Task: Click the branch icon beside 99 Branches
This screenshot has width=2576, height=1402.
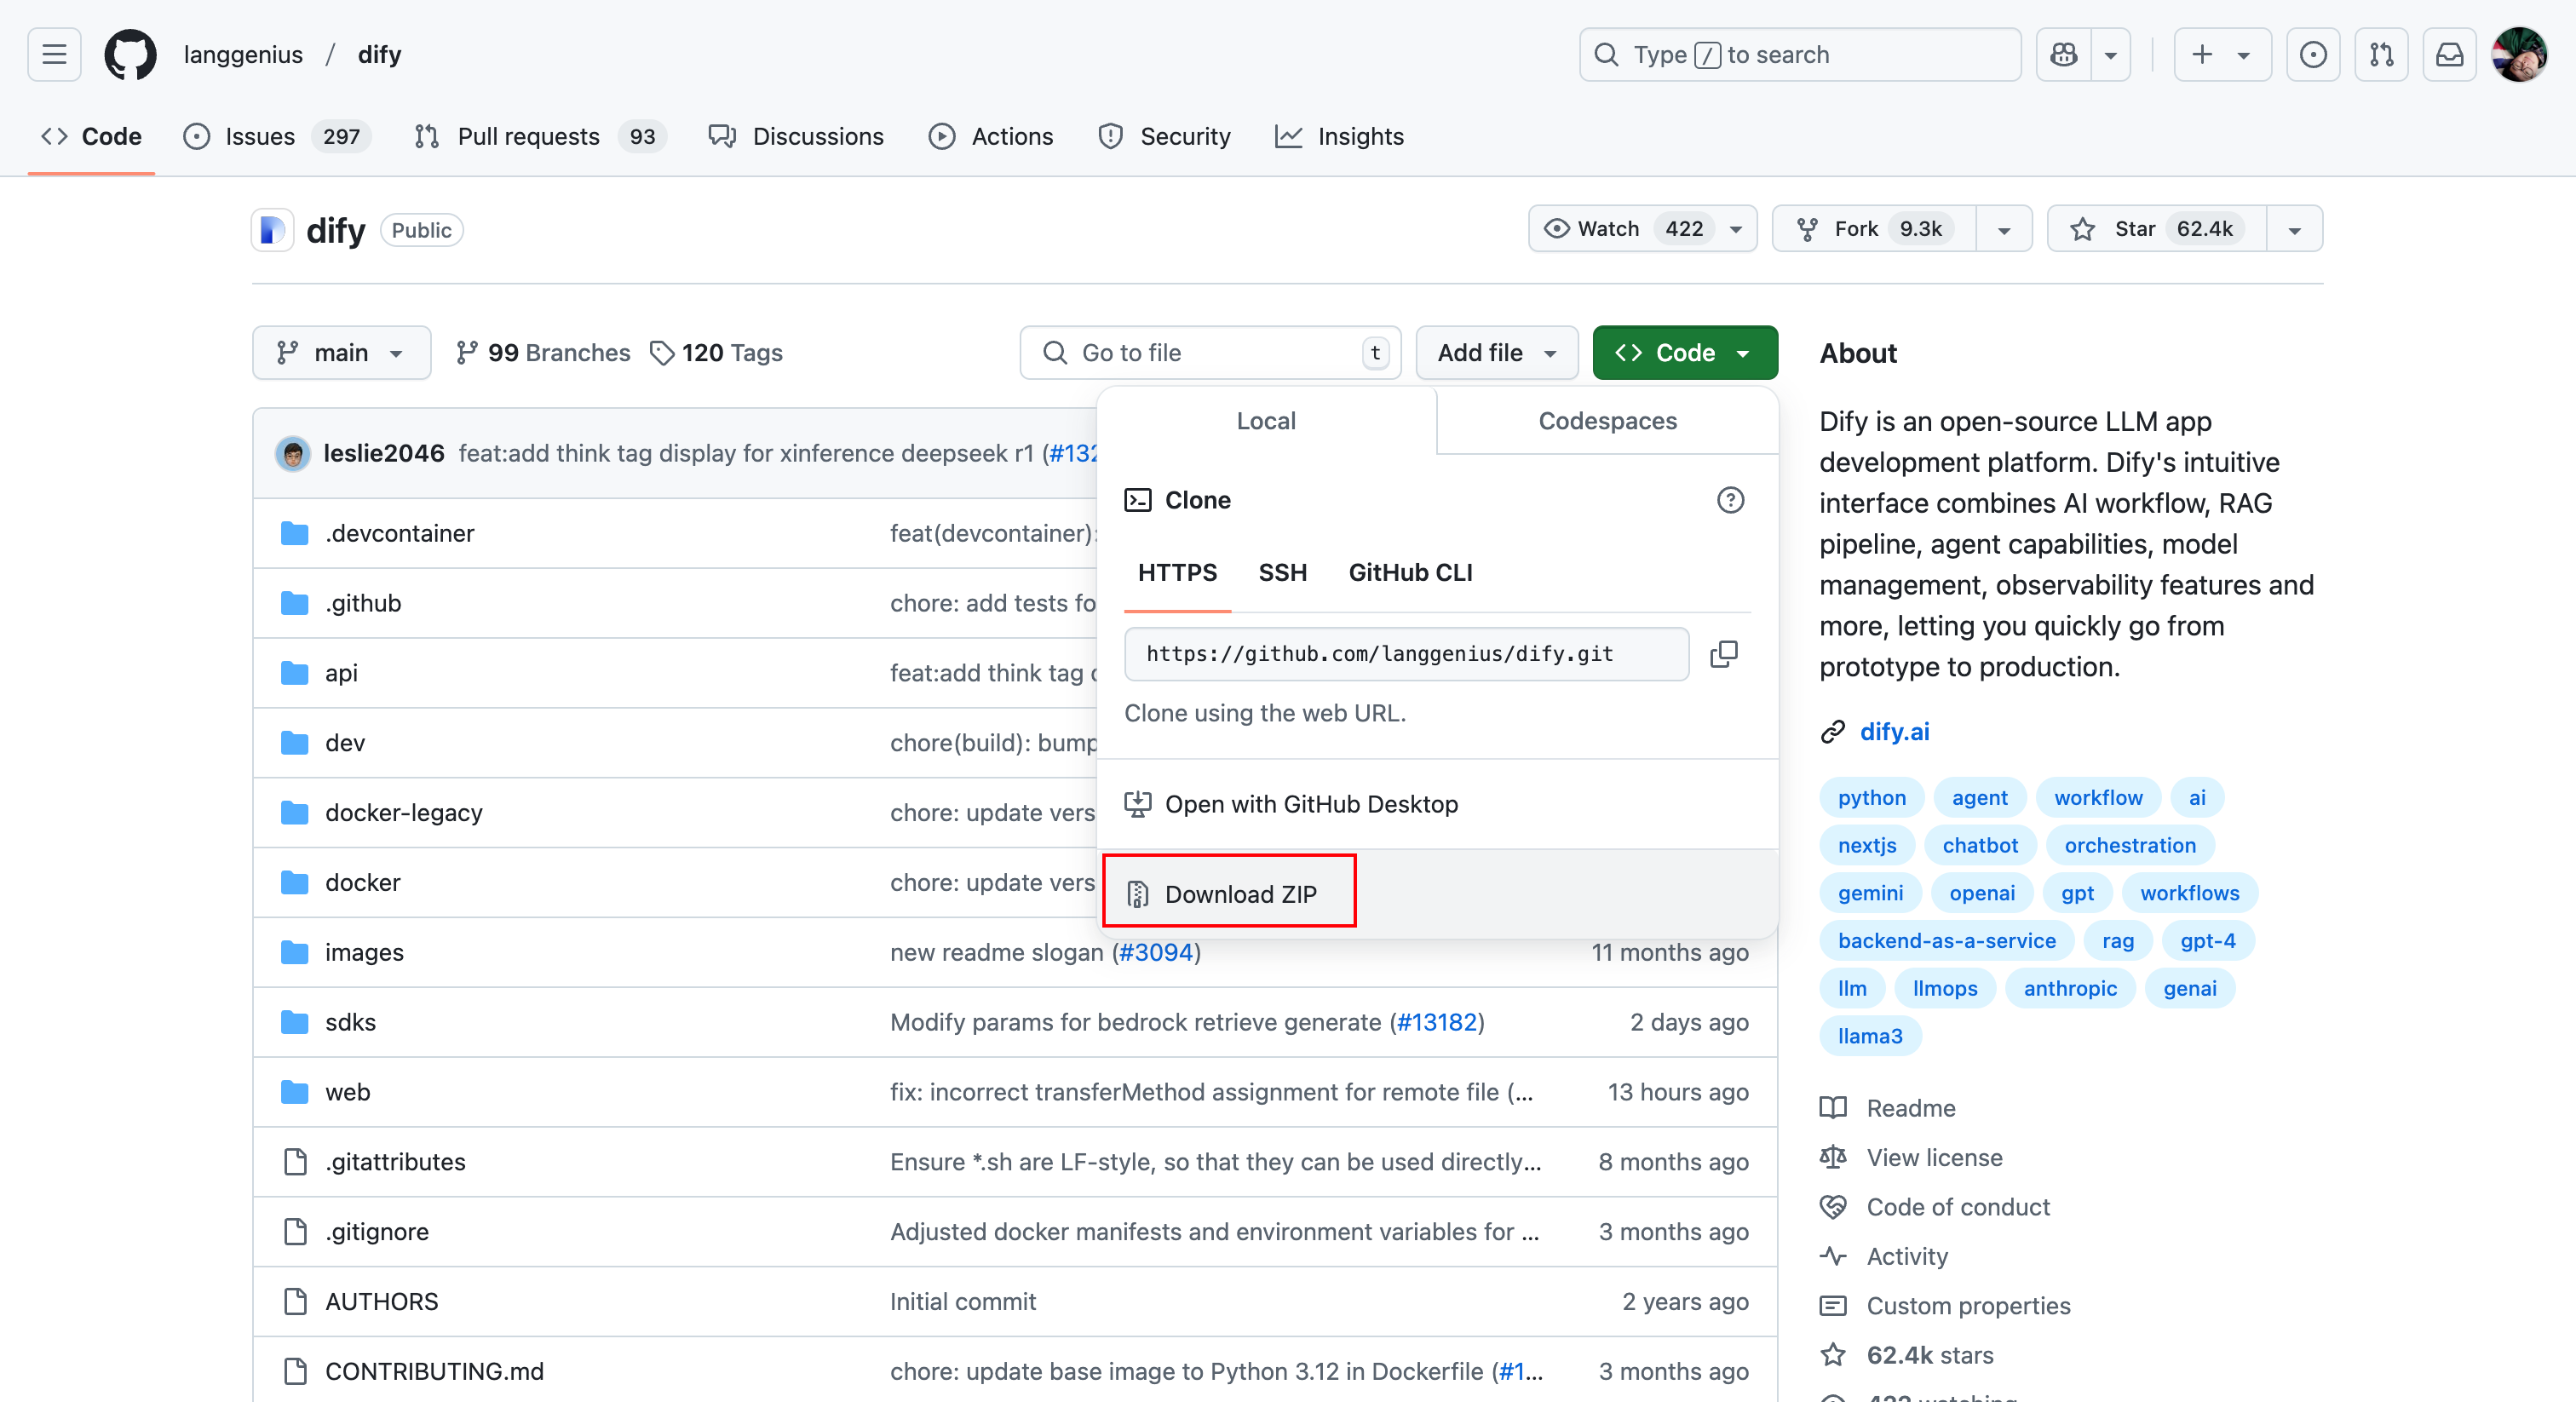Action: (467, 353)
